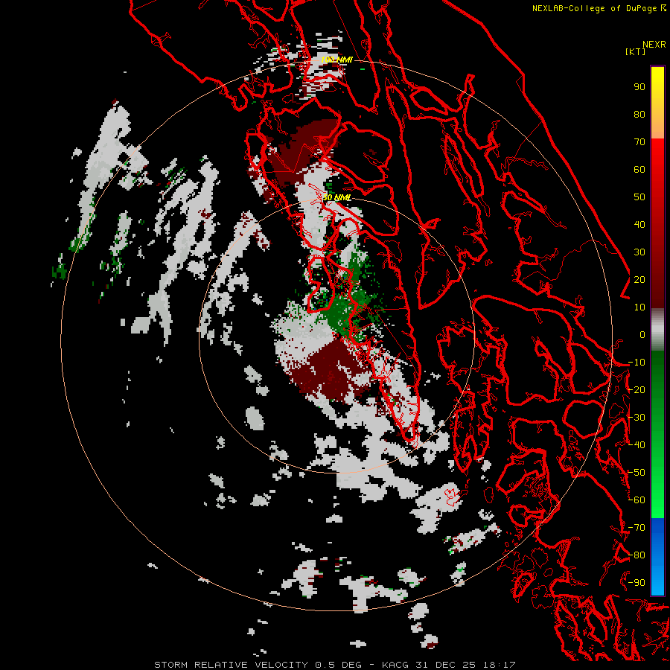The image size is (670, 670).
Task: Pick the gray zero-velocity color bar segment
Action: pyautogui.click(x=657, y=329)
